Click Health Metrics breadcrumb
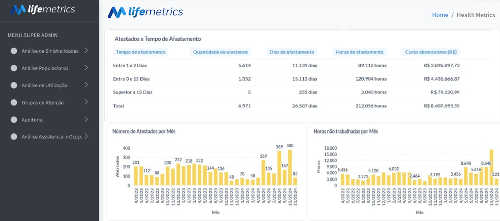 (x=476, y=15)
